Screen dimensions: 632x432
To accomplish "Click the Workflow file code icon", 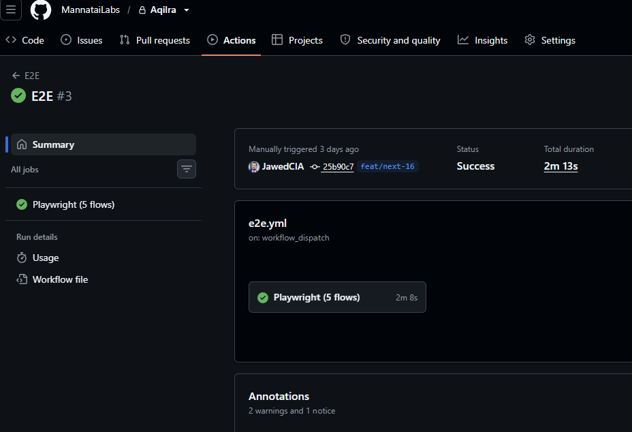I will click(22, 279).
